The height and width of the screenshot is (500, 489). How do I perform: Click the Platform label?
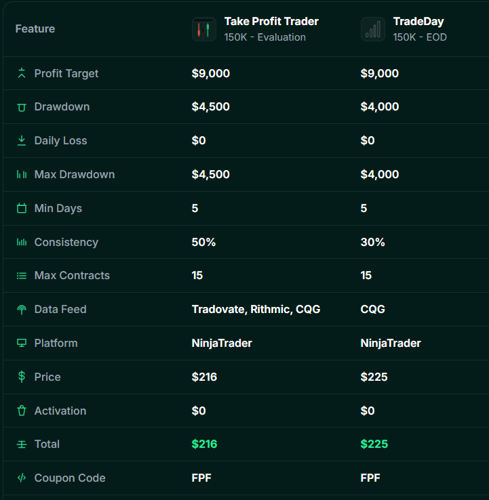(56, 343)
